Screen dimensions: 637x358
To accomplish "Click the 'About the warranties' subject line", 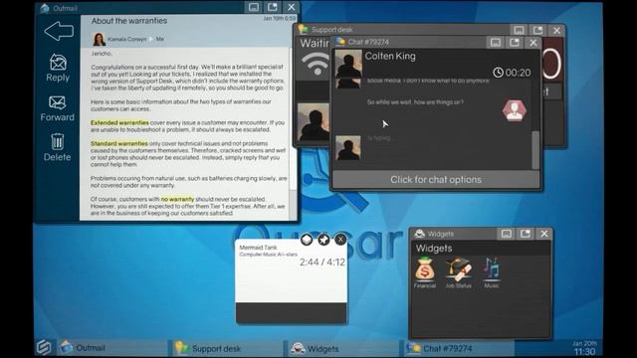I will pos(129,21).
